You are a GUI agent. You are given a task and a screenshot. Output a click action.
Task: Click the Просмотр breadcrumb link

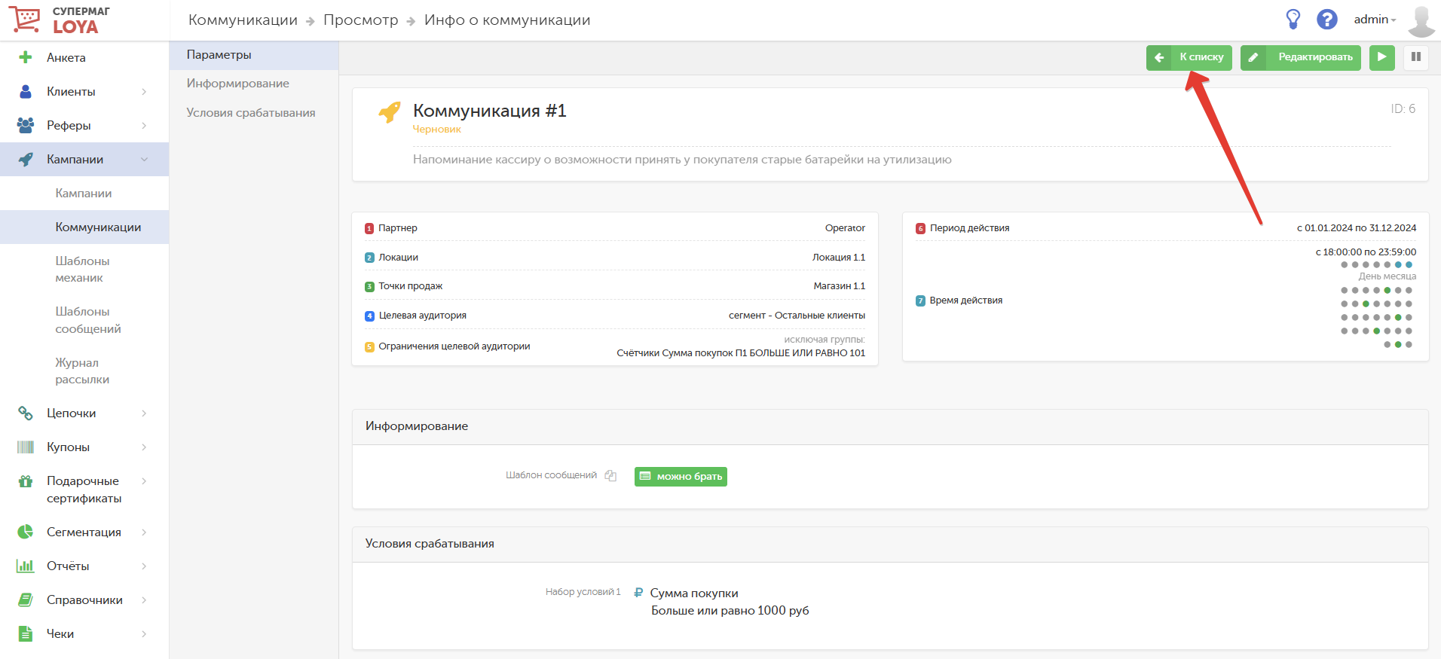(x=361, y=20)
